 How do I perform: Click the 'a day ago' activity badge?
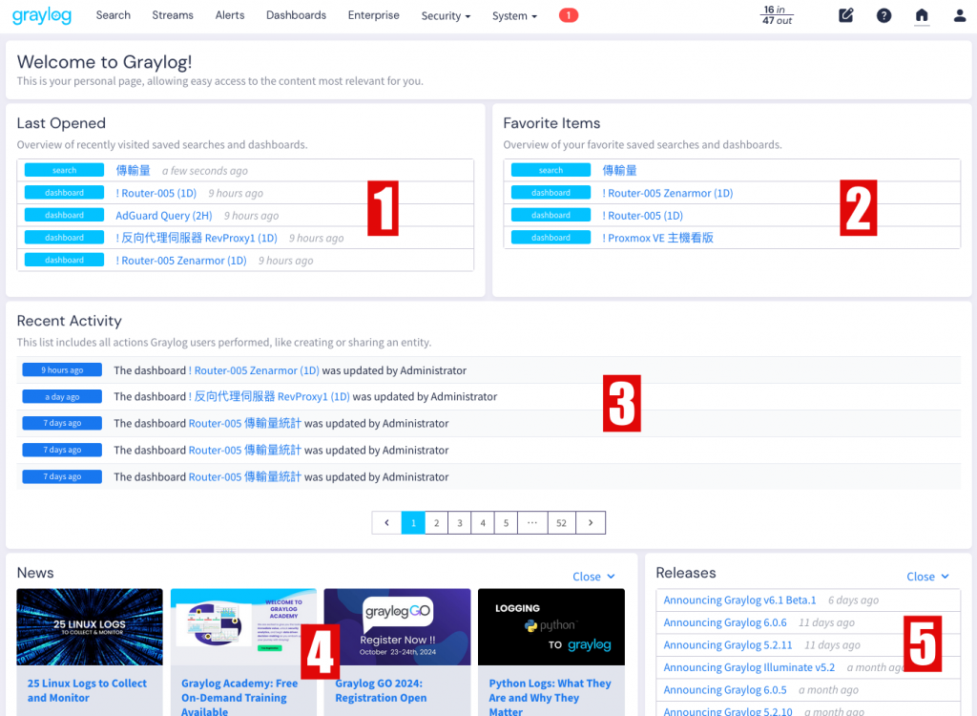tap(62, 397)
